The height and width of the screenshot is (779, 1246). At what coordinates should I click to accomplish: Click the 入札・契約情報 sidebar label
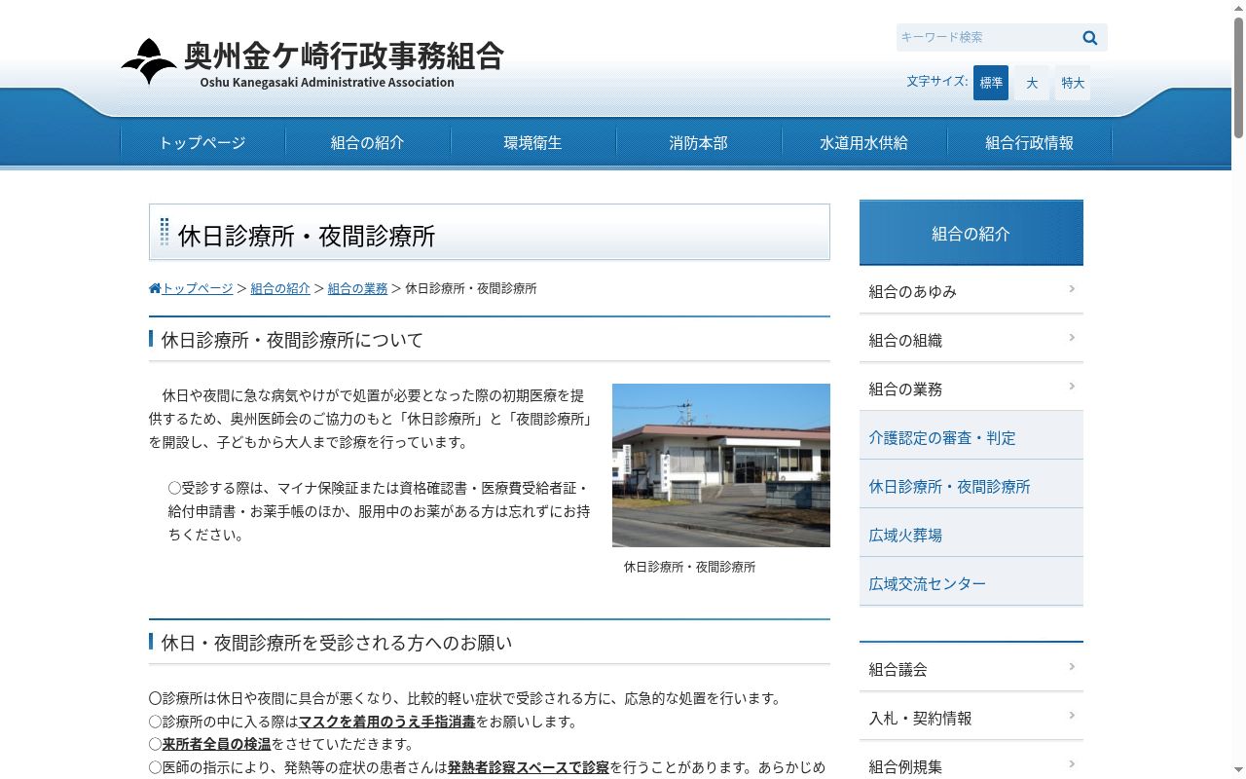click(920, 718)
